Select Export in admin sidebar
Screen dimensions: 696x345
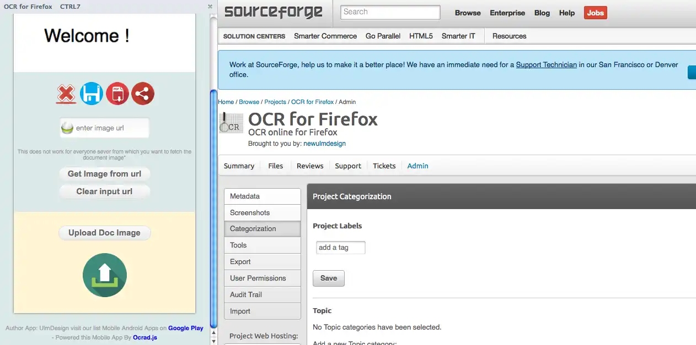[x=263, y=262]
